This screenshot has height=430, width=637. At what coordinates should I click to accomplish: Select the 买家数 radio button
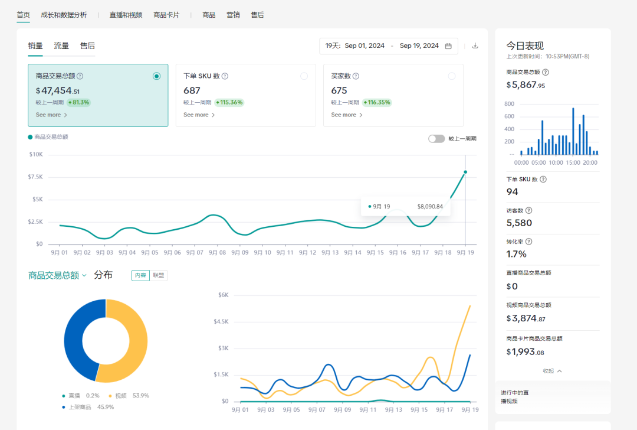pos(451,76)
